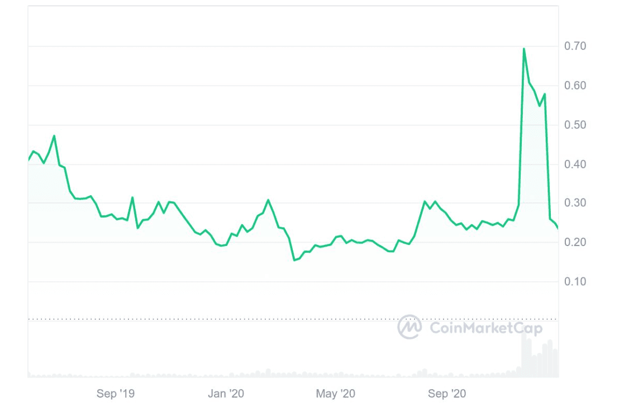
Task: Click the 0.50 price axis label
Action: coord(575,125)
